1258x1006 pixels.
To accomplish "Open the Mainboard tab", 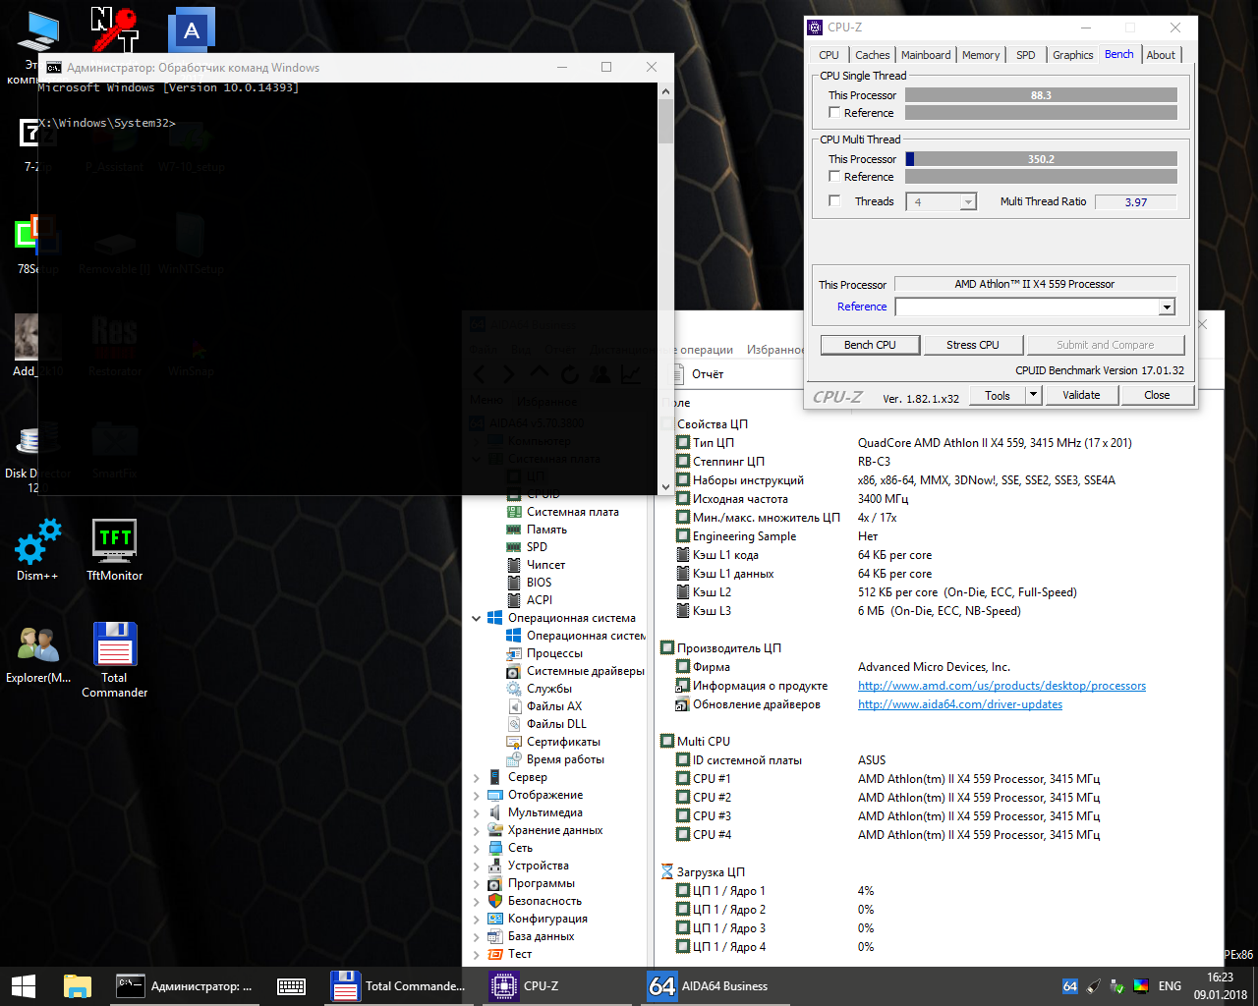I will (926, 55).
